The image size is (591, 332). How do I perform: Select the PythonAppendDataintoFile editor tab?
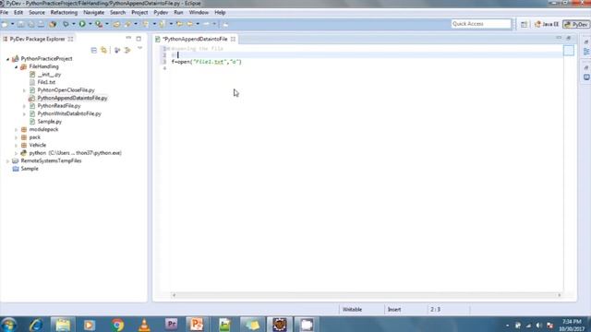point(196,39)
